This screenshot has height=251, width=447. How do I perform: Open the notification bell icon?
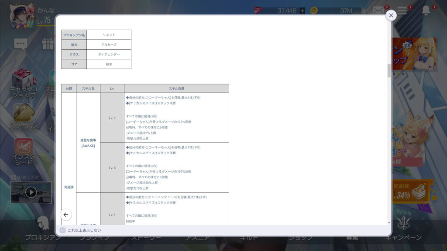426,10
